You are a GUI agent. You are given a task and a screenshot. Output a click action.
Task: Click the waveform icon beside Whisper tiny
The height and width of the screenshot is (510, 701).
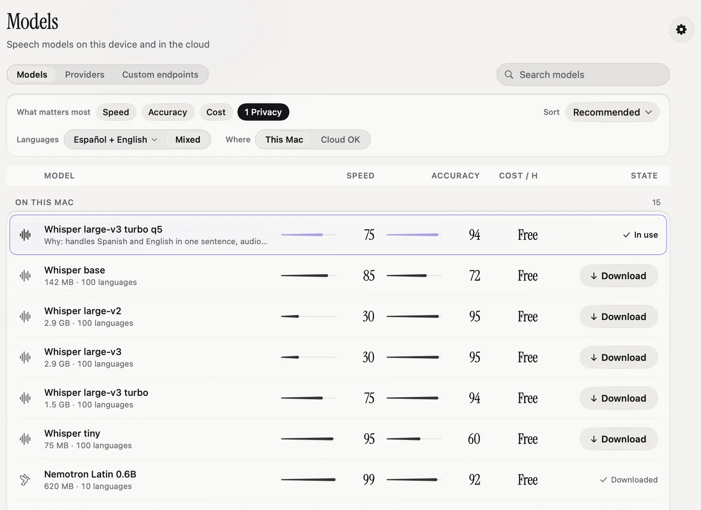click(25, 439)
